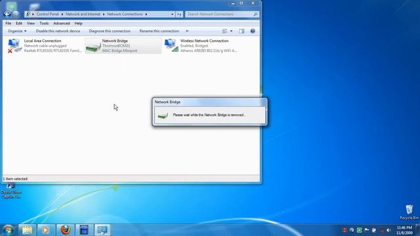This screenshot has width=420, height=236.
Task: Go back with the Back arrow button
Action: tap(7, 14)
